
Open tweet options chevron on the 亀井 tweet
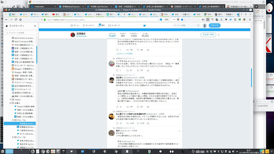(x=179, y=131)
